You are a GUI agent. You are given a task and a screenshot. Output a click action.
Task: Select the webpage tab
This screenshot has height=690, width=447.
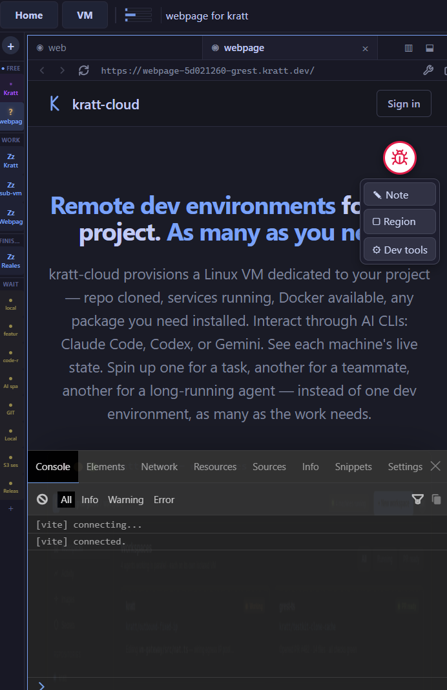pyautogui.click(x=289, y=48)
